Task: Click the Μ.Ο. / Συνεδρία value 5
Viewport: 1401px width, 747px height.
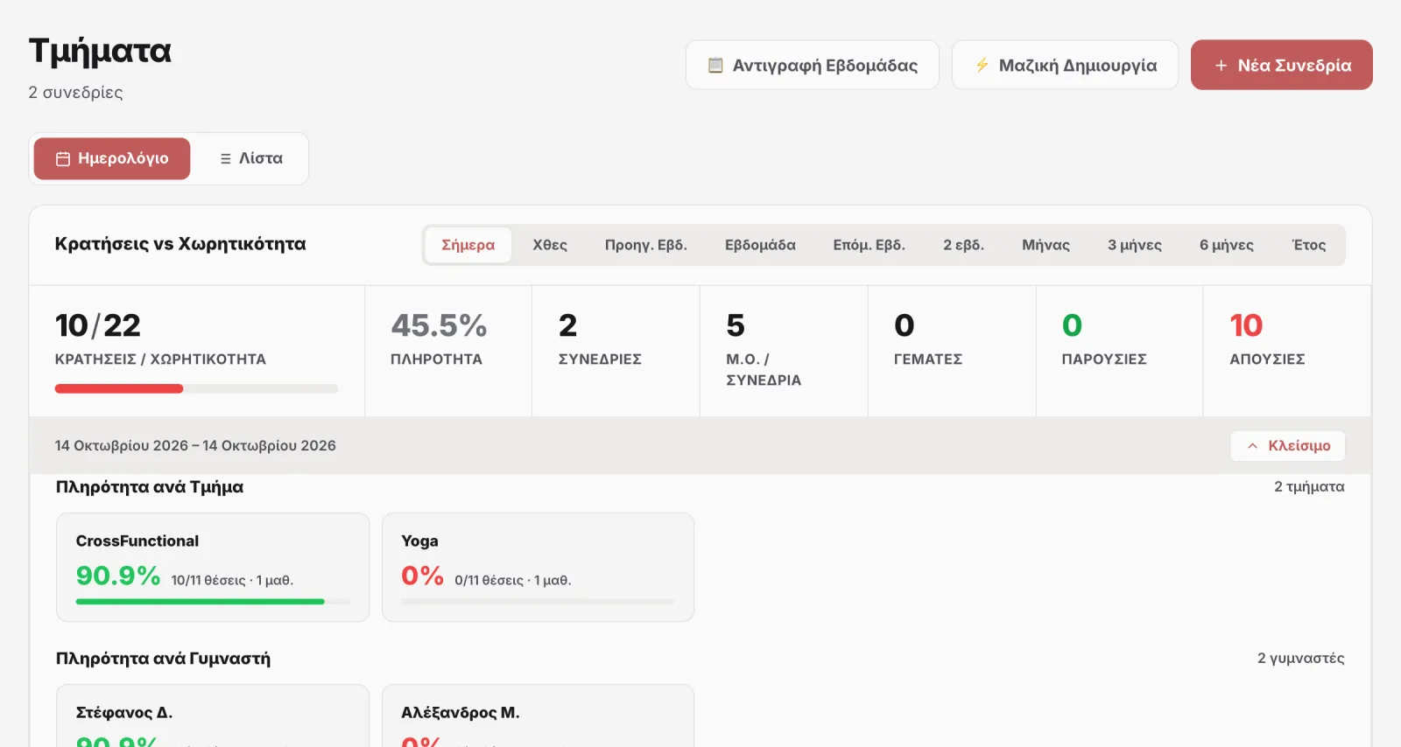Action: tap(736, 326)
